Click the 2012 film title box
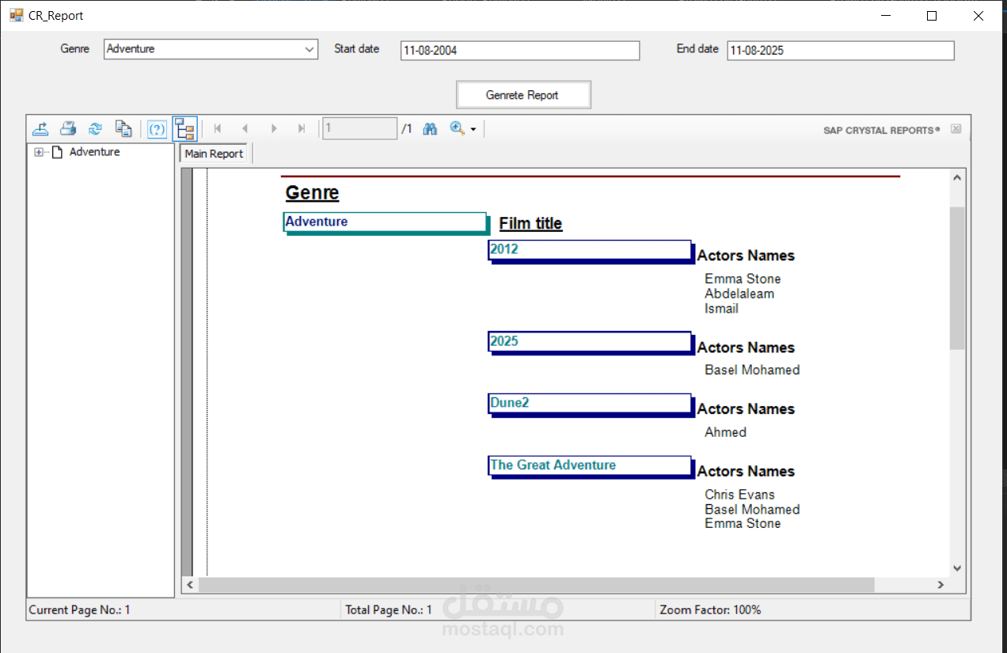 click(x=591, y=251)
